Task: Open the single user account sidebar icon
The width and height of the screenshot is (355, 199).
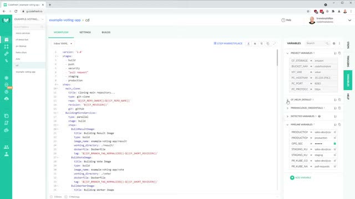Action: 6,154
